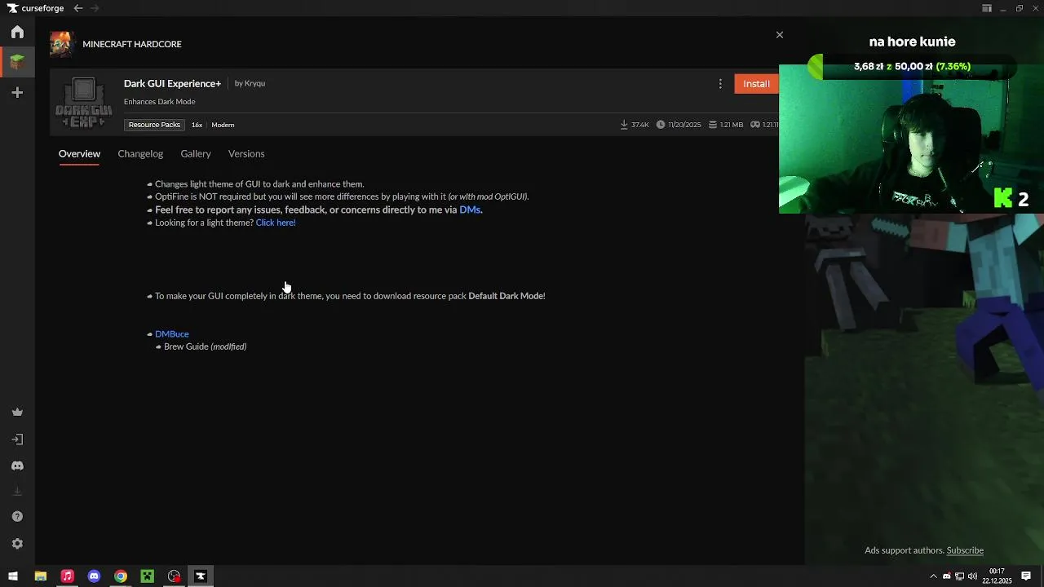Screen dimensions: 1044x587
Task: Open the volume speaker tray icon
Action: coord(972,576)
